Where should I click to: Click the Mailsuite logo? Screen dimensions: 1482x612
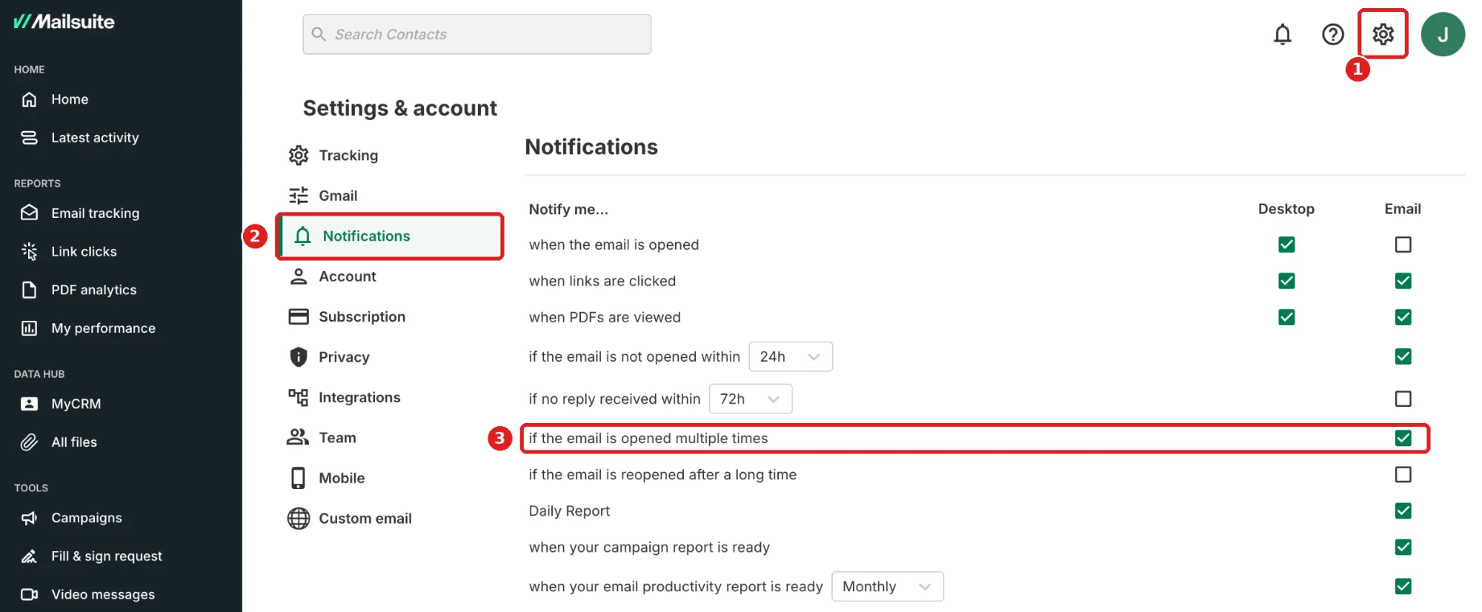point(64,21)
